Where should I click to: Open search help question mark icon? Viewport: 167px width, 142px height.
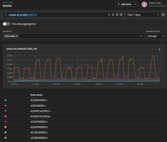121,15
